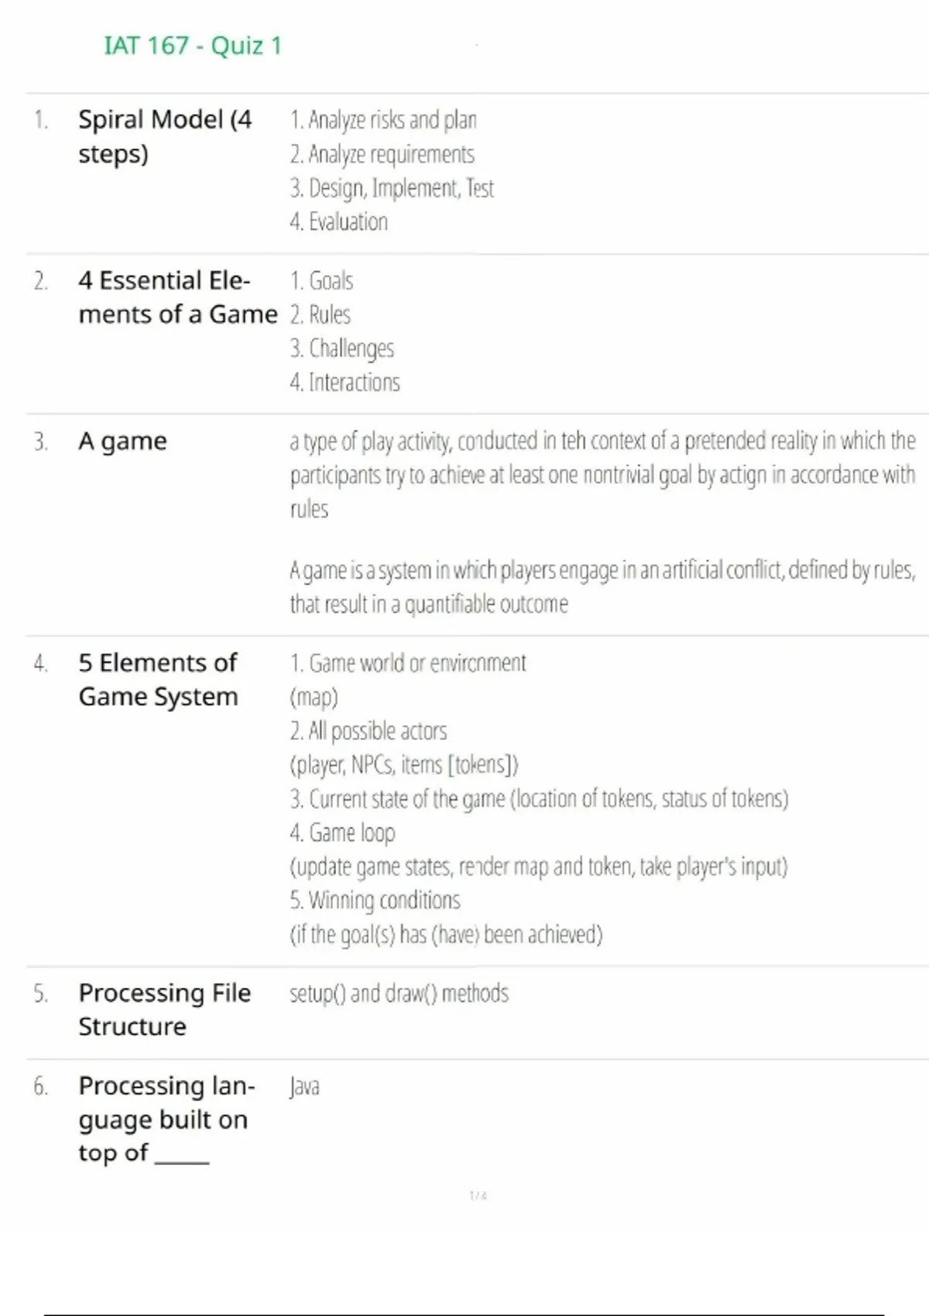Click the 'quantifiable outcome' definition line
The height and width of the screenshot is (1316, 929).
[x=429, y=604]
